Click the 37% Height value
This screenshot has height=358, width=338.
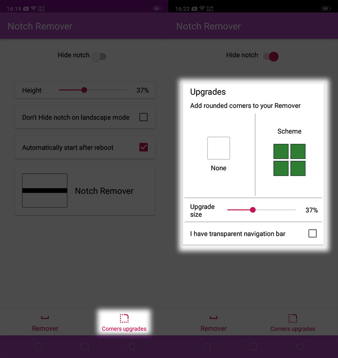(x=142, y=90)
